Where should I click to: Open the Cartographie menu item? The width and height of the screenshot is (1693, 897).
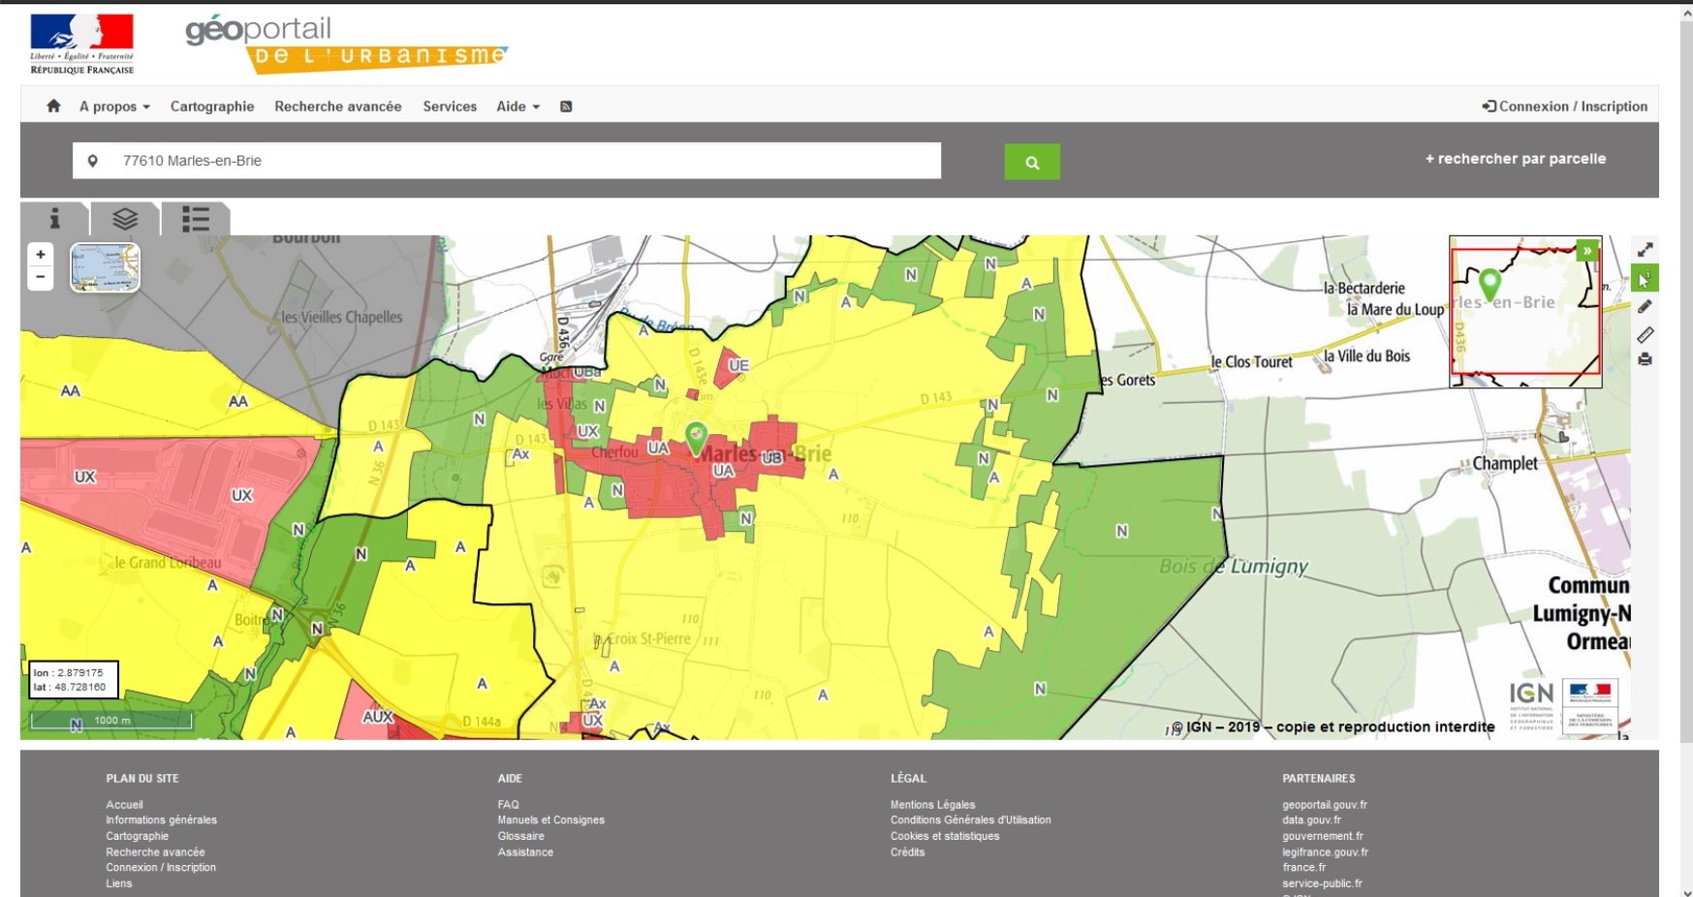pos(212,107)
